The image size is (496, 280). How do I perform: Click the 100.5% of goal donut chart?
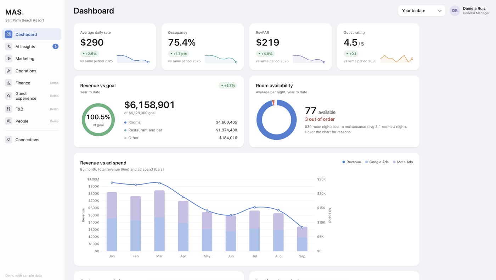[x=98, y=120]
